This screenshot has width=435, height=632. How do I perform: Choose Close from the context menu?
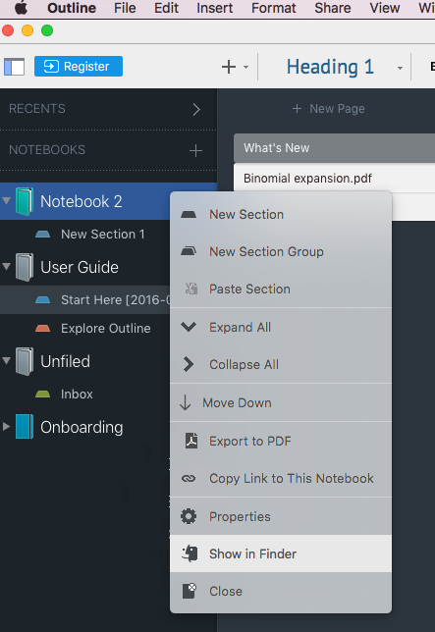281,592
